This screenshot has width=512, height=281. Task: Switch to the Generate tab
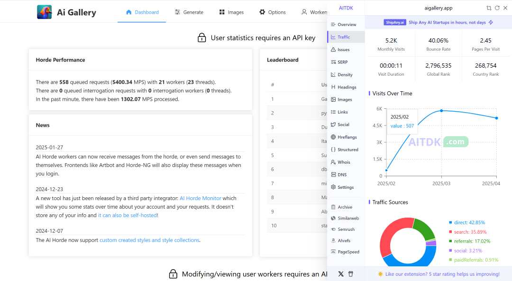[x=189, y=12]
